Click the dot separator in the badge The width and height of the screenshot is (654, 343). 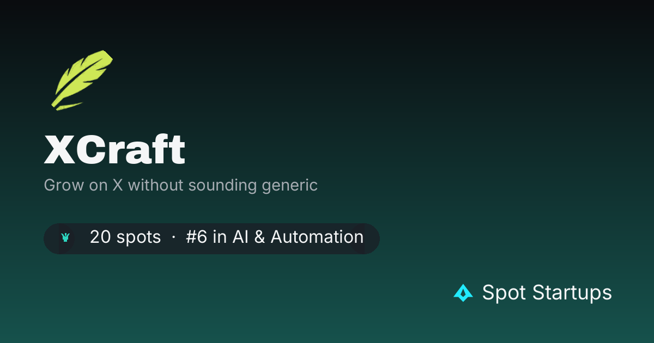173,238
